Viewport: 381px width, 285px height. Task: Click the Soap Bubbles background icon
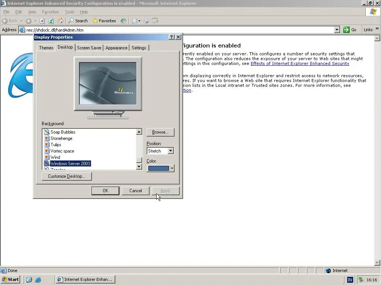click(47, 132)
